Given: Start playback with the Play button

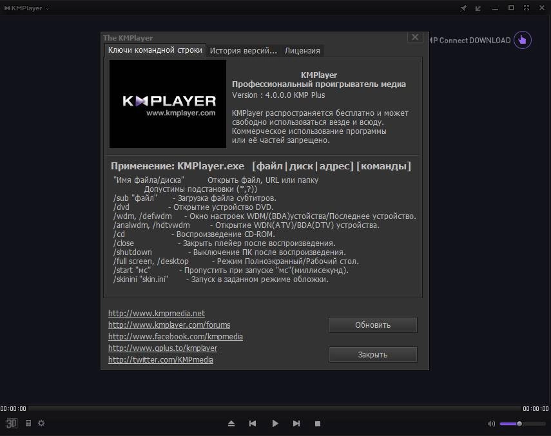Looking at the screenshot, I should tap(275, 423).
